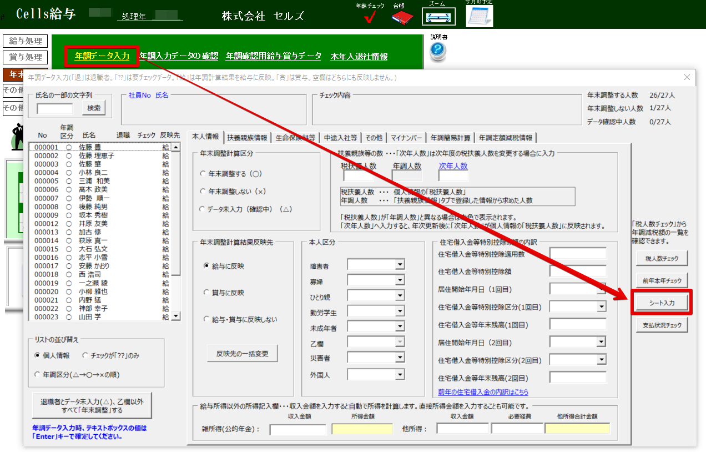Select employee 小林 良二 in list
The width and height of the screenshot is (706, 452).
[x=100, y=173]
